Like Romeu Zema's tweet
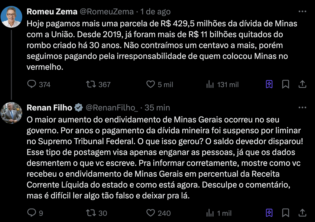The image size is (315, 222). click(150, 84)
